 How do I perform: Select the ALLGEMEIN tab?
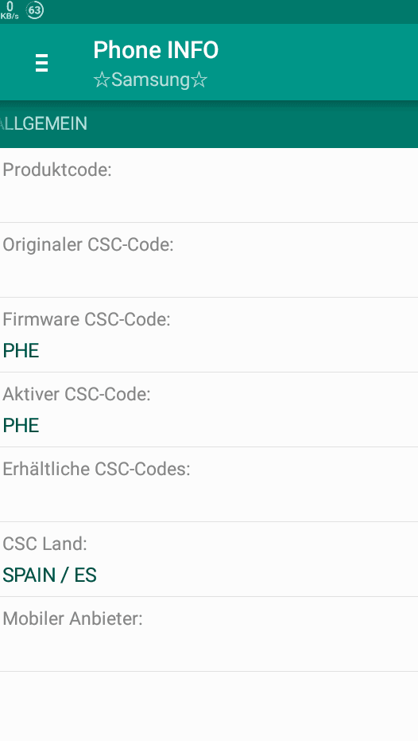coord(44,124)
